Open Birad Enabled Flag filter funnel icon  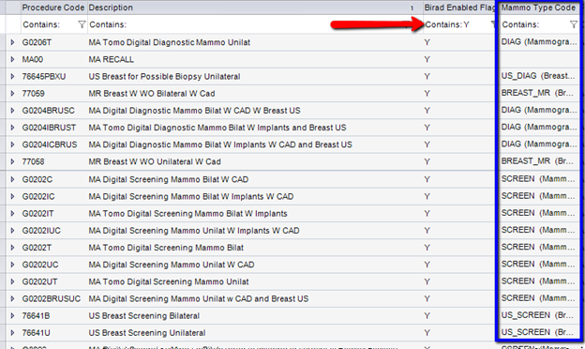493,24
